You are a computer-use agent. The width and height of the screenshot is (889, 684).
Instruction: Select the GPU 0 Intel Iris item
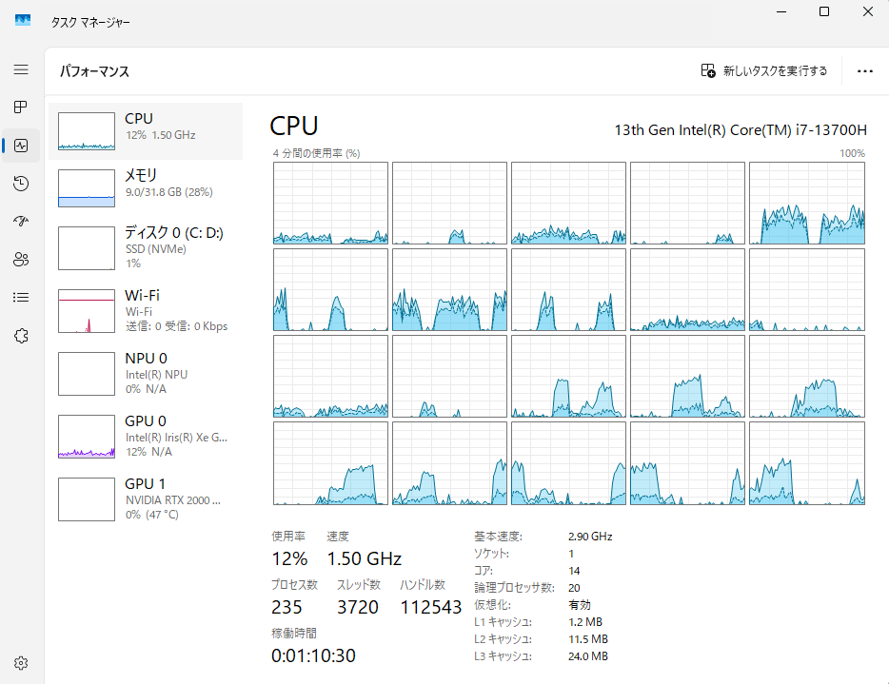146,437
